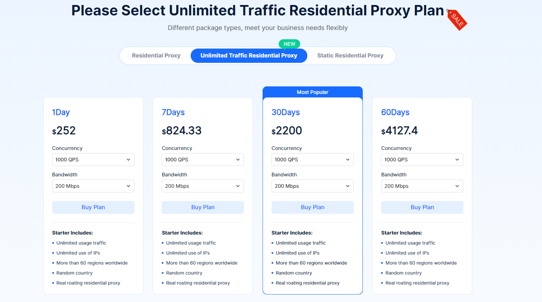This screenshot has height=302, width=542.
Task: Open the Static Residential Proxy tab
Action: coord(350,56)
